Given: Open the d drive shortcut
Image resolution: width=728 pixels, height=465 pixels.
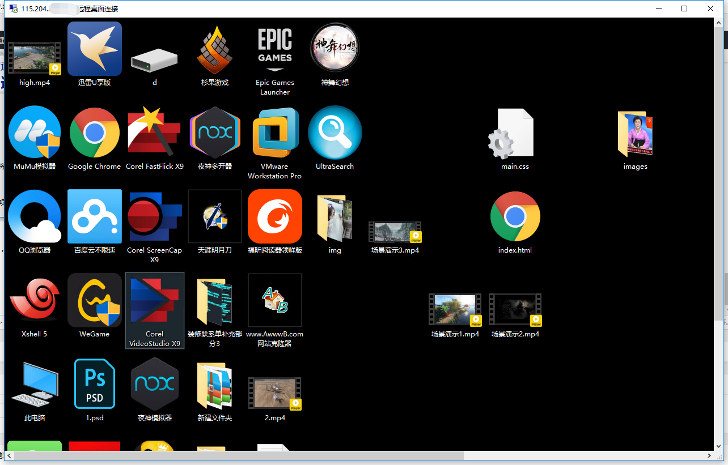Looking at the screenshot, I should (154, 59).
